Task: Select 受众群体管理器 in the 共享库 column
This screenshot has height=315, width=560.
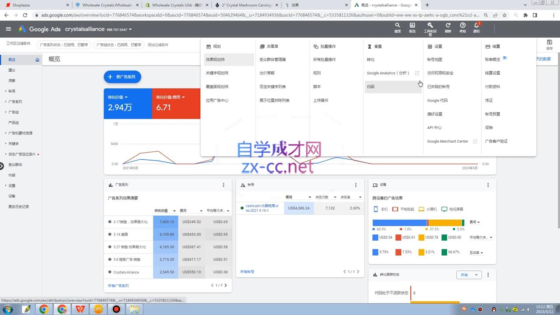Action: click(273, 59)
